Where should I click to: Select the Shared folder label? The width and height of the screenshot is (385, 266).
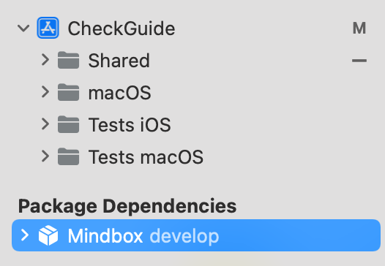click(119, 61)
